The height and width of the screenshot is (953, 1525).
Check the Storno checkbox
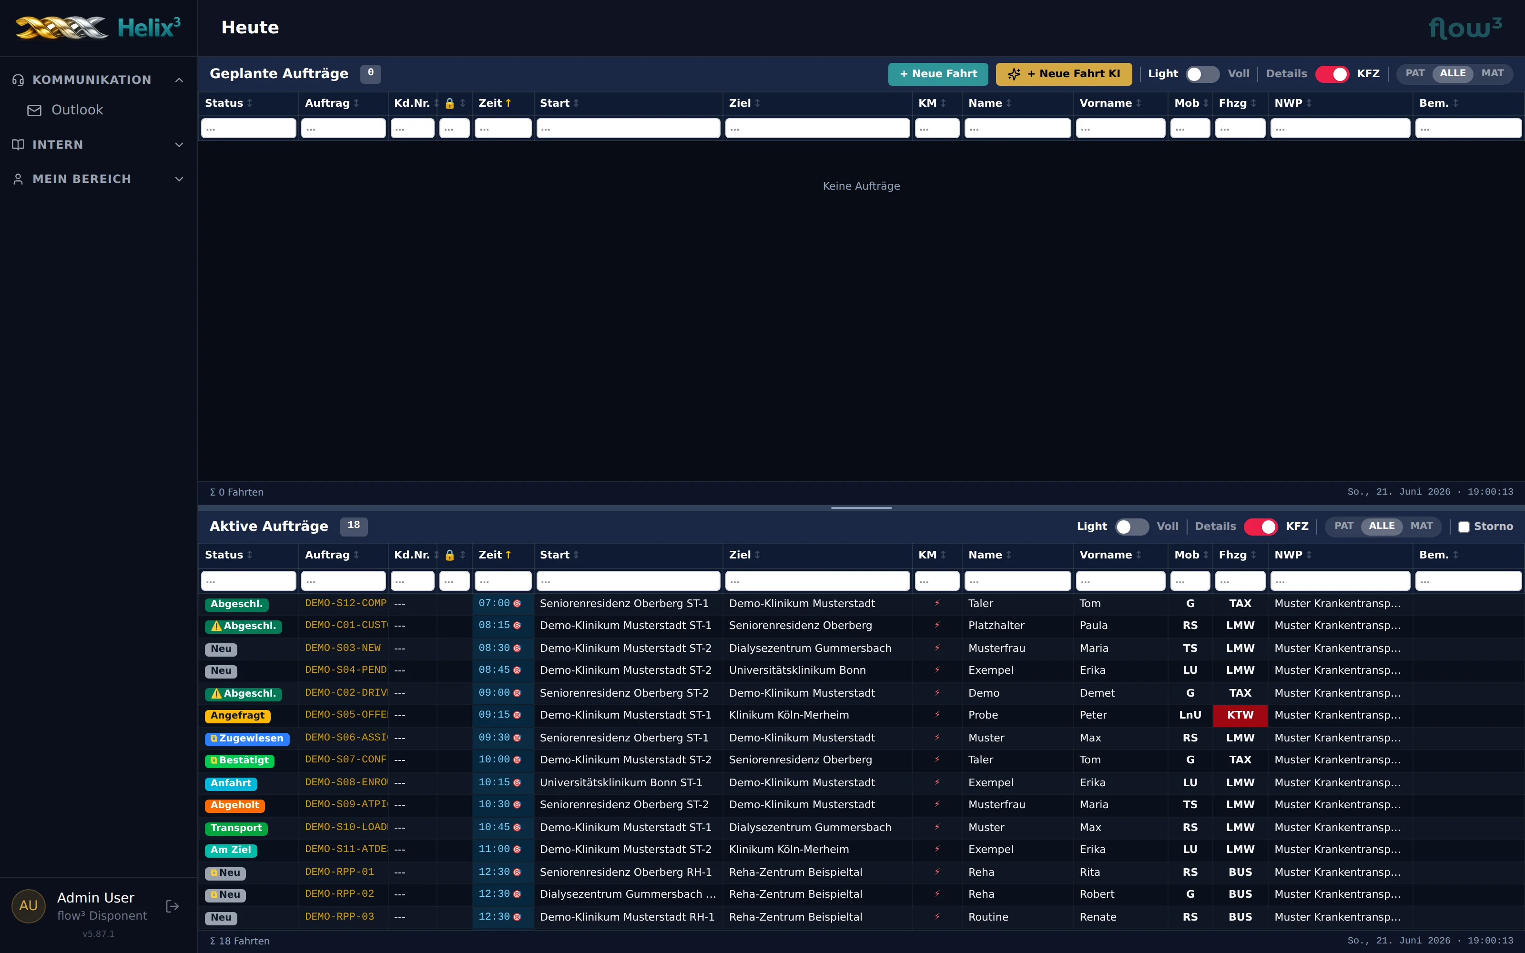tap(1463, 527)
